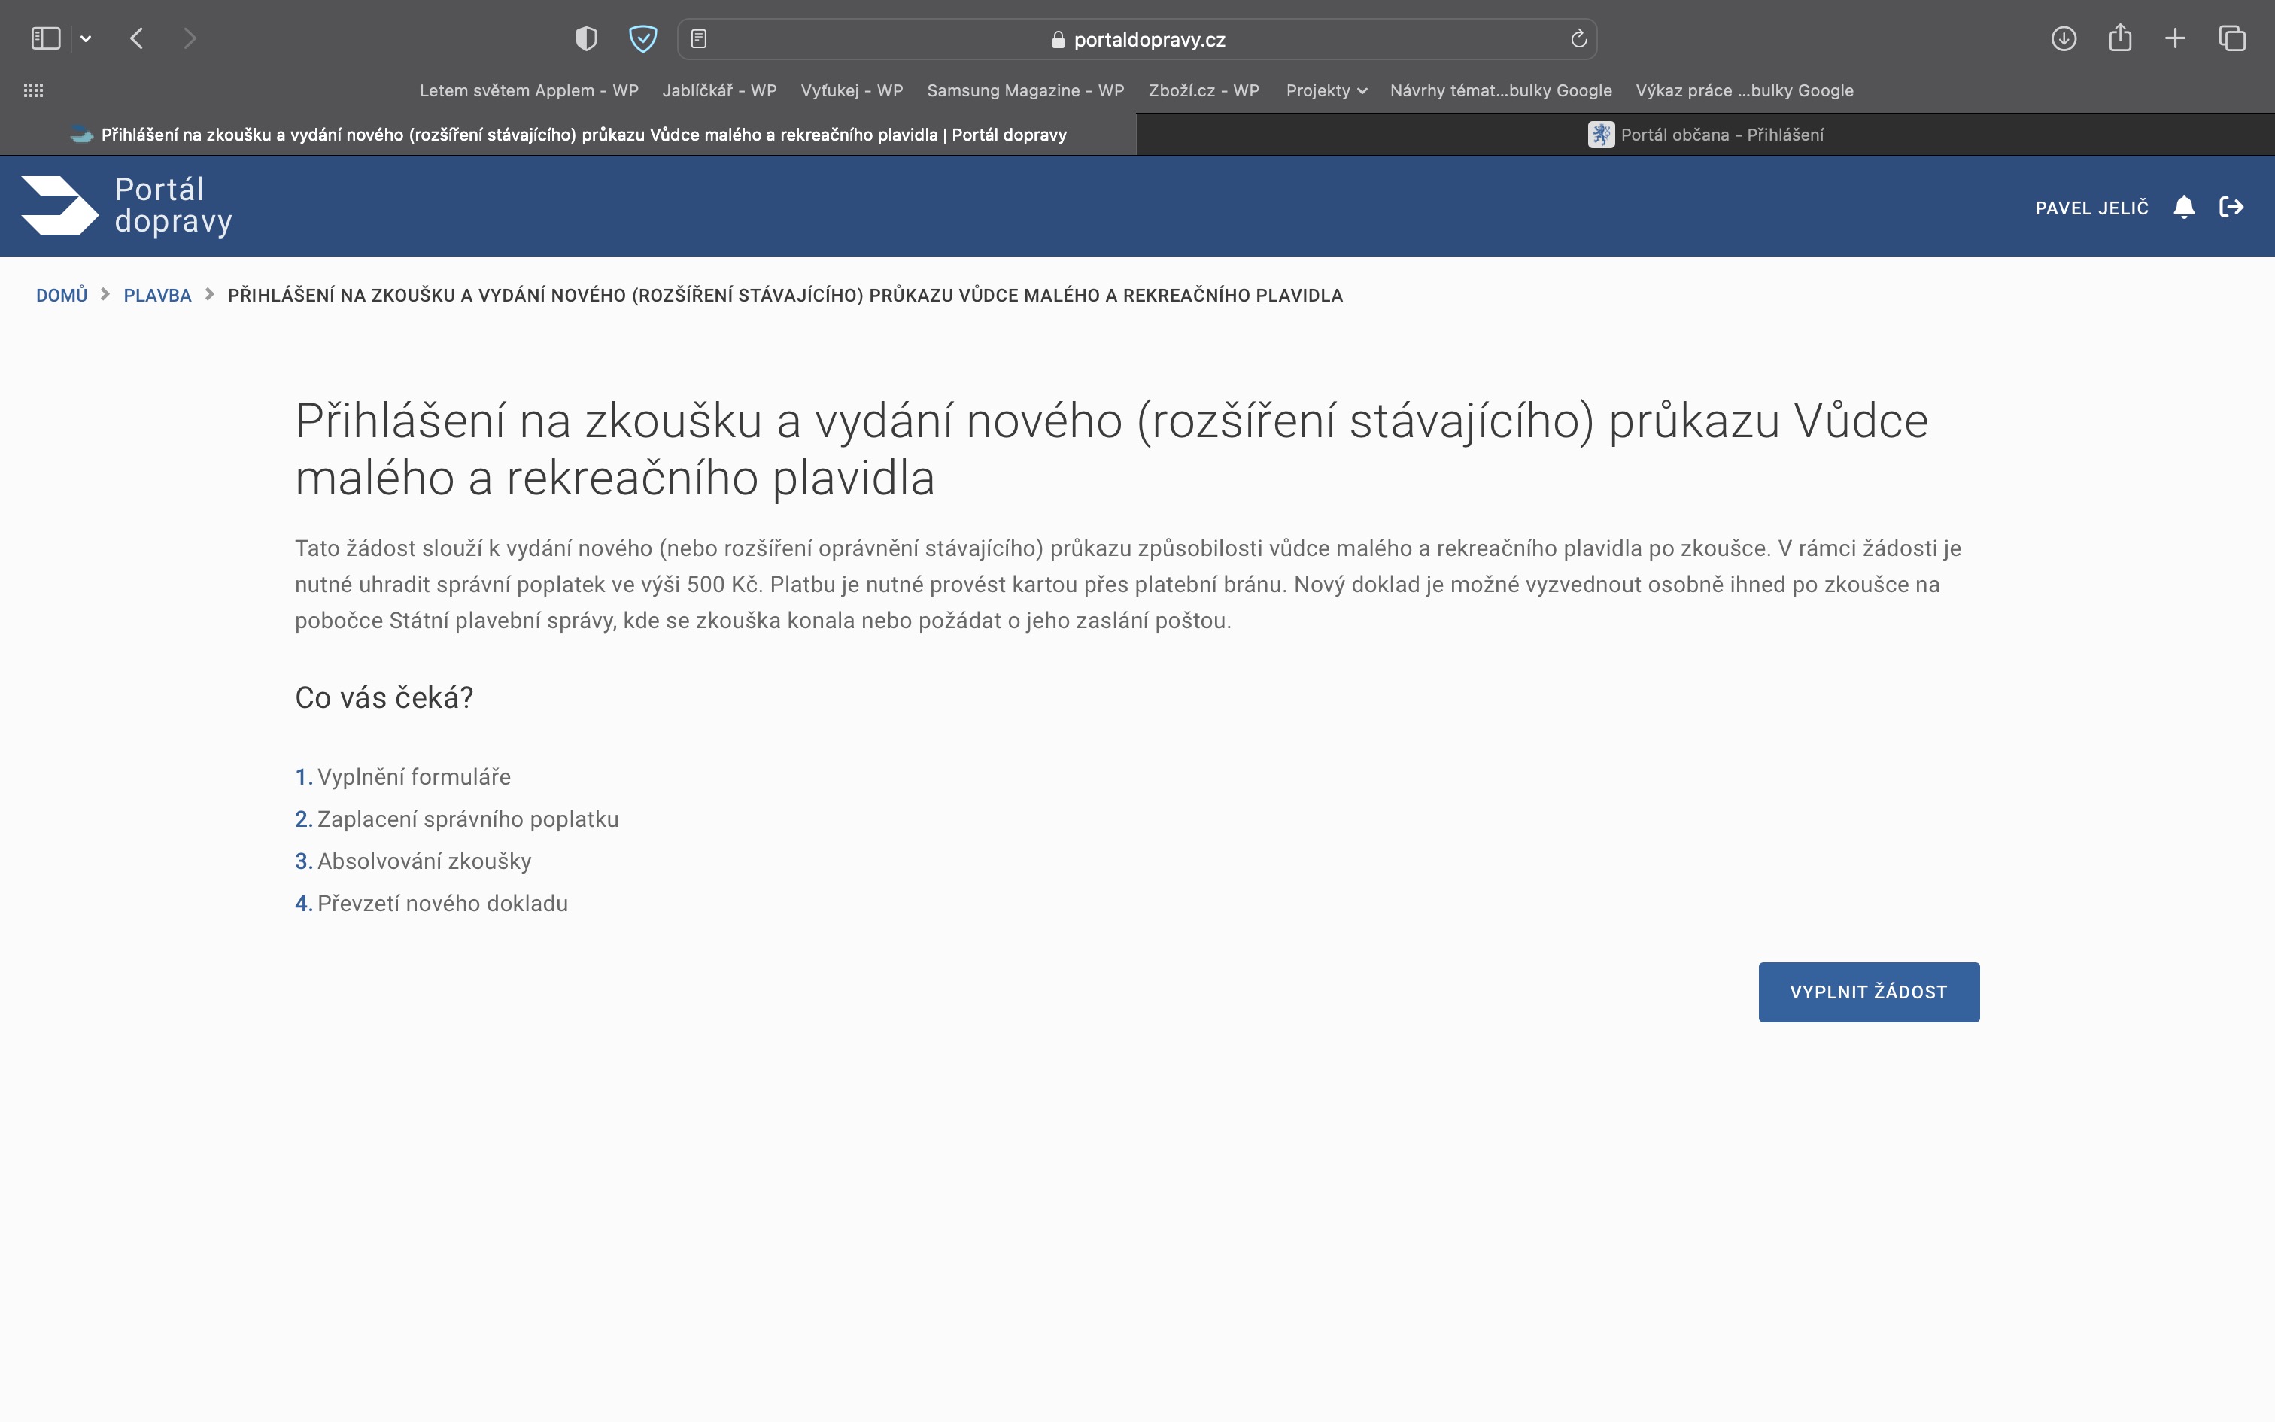Image resolution: width=2275 pixels, height=1422 pixels.
Task: Open the Safari downloads icon
Action: [x=2064, y=38]
